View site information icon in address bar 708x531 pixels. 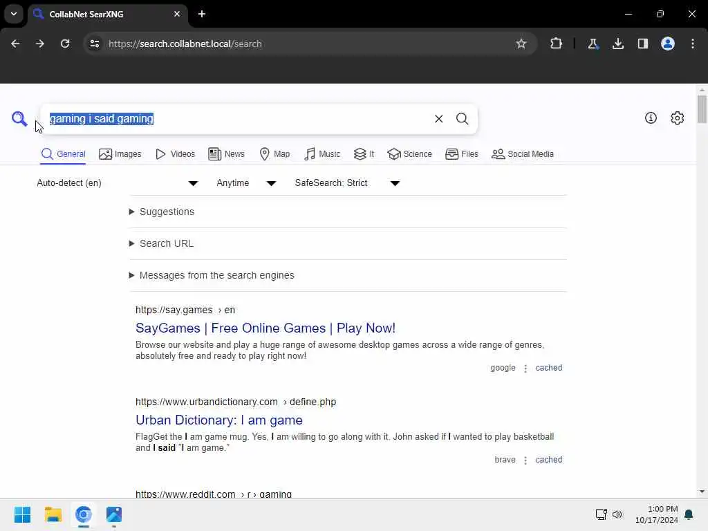(x=94, y=44)
